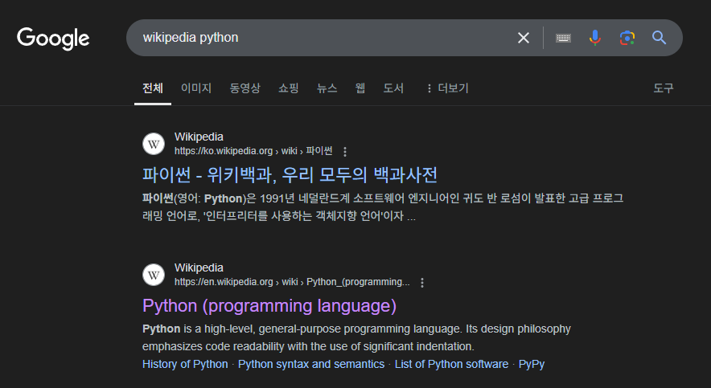The height and width of the screenshot is (388, 711).
Task: Switch to the 웹 tab
Action: 360,88
